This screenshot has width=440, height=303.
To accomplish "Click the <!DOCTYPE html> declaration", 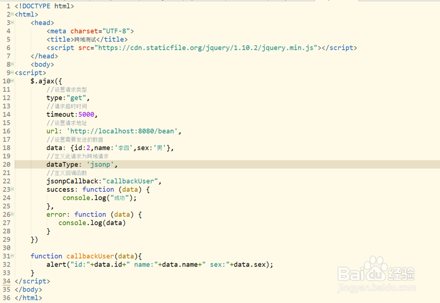I will 44,6.
